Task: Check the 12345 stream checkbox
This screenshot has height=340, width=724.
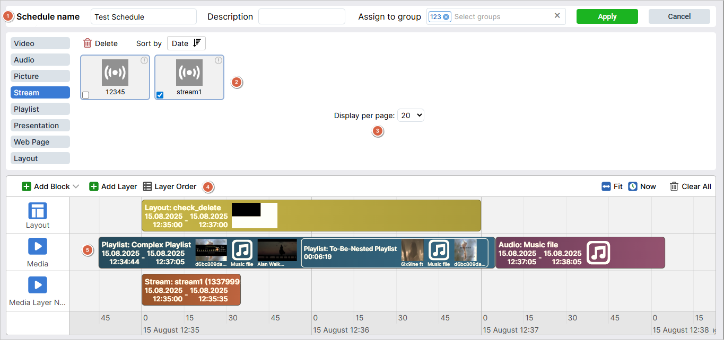Action: point(86,95)
